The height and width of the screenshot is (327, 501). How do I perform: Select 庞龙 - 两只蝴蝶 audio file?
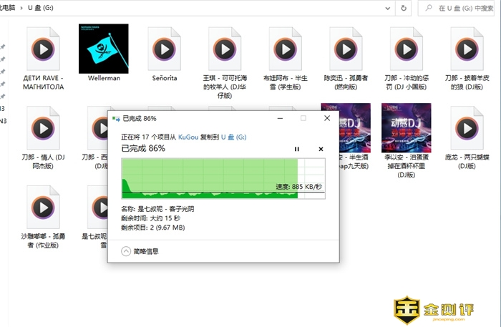pyautogui.click(x=468, y=127)
